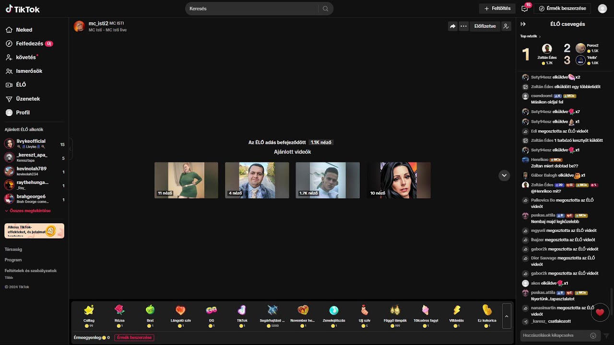Click the send message arrow icon

[606, 335]
